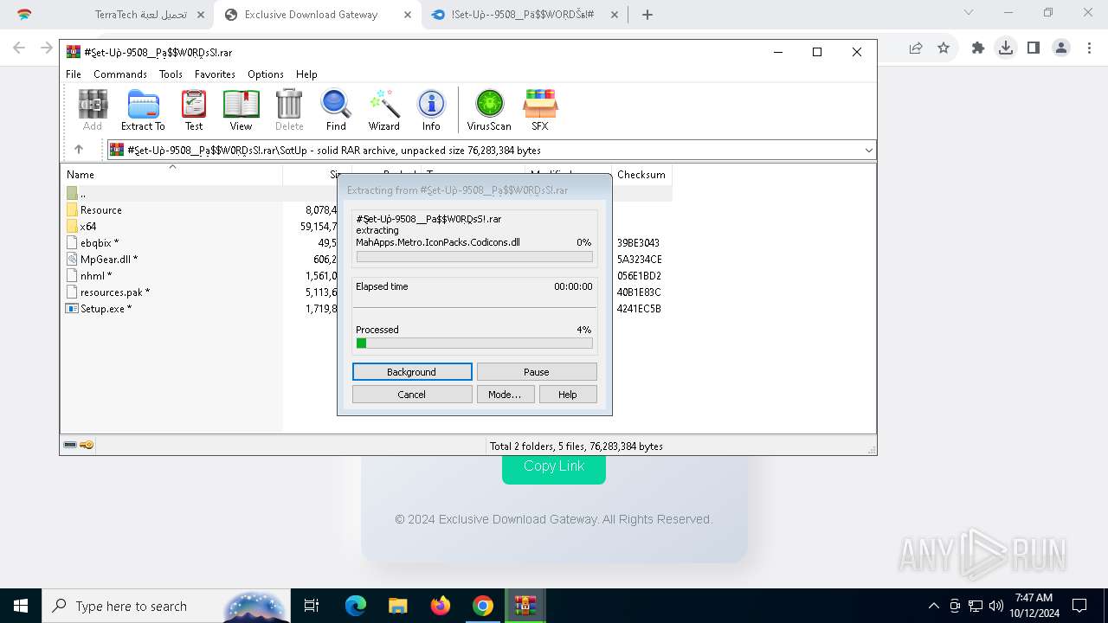Click the Test archive icon
The image size is (1108, 623).
(x=194, y=110)
